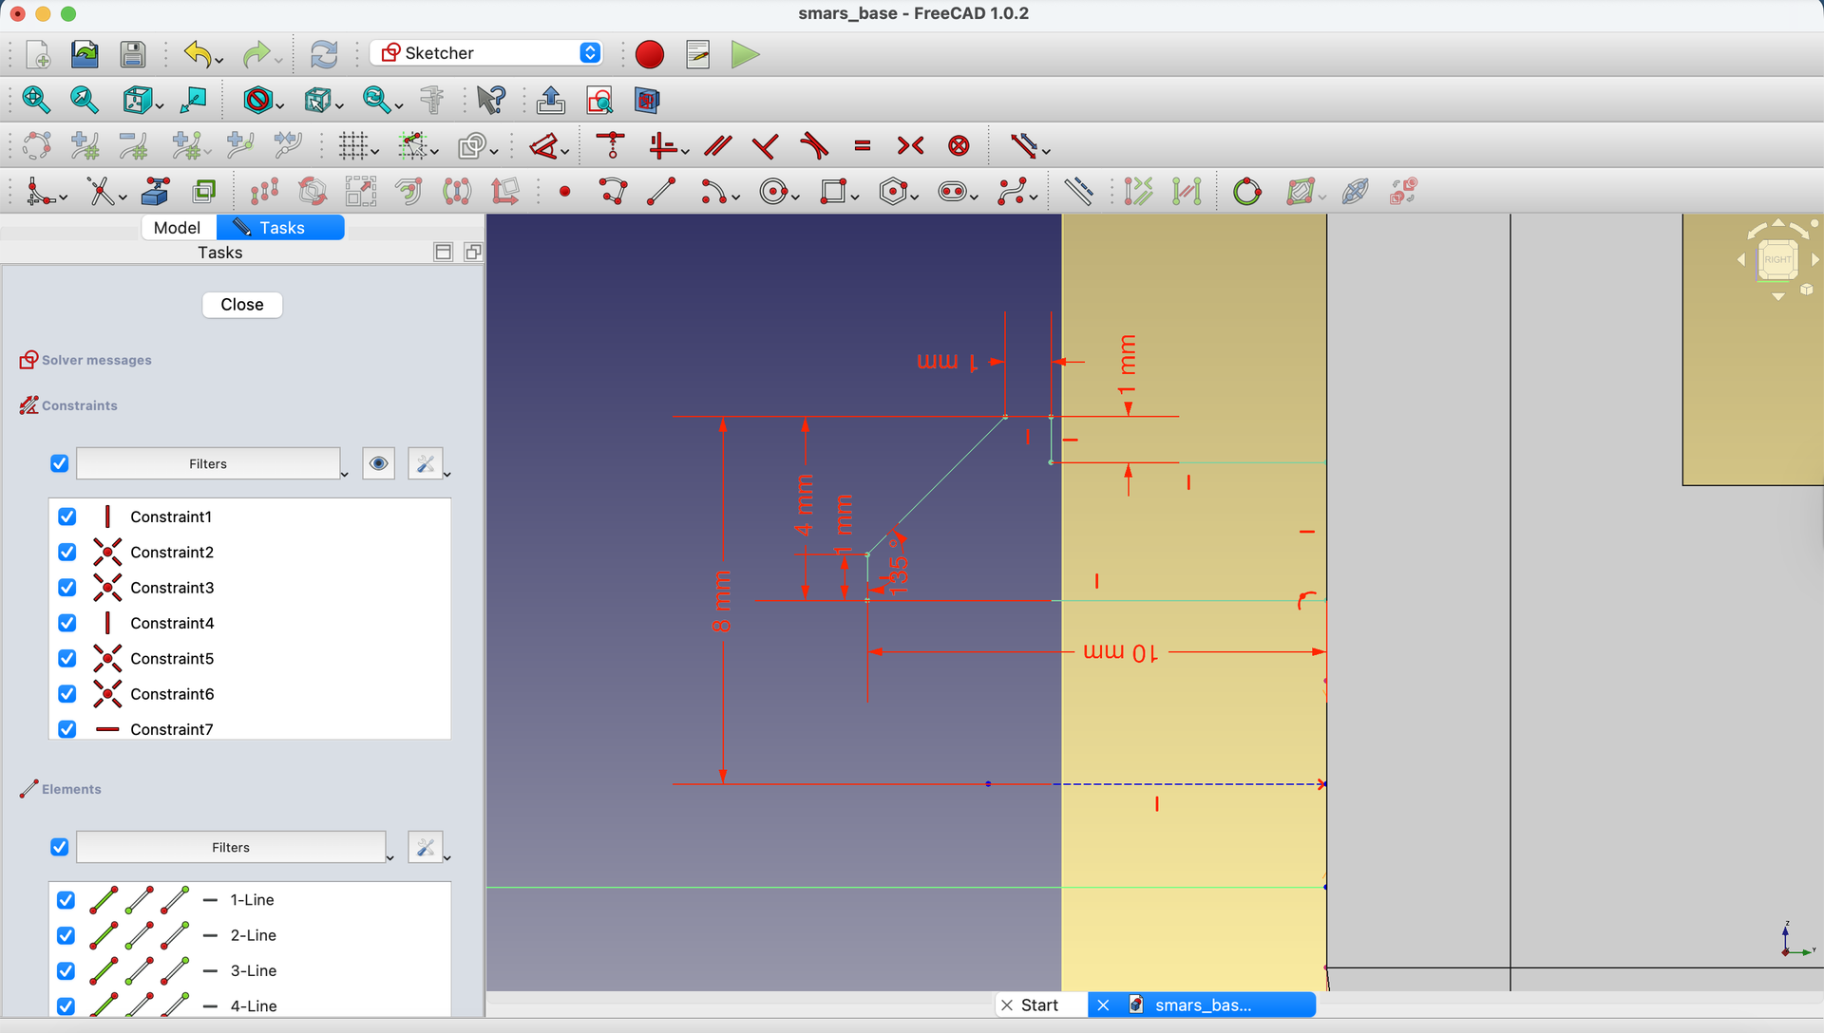Uncheck the Constraint1 checkbox

[66, 516]
